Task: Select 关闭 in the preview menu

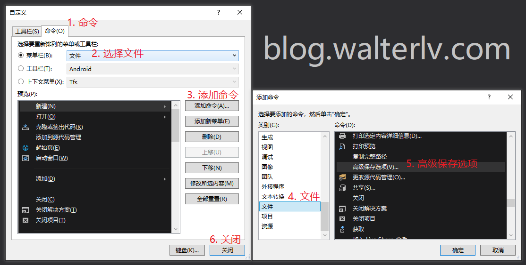Action: [x=94, y=200]
